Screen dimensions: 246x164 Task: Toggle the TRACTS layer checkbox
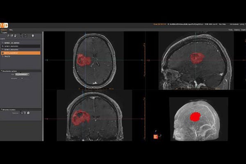click(3, 56)
